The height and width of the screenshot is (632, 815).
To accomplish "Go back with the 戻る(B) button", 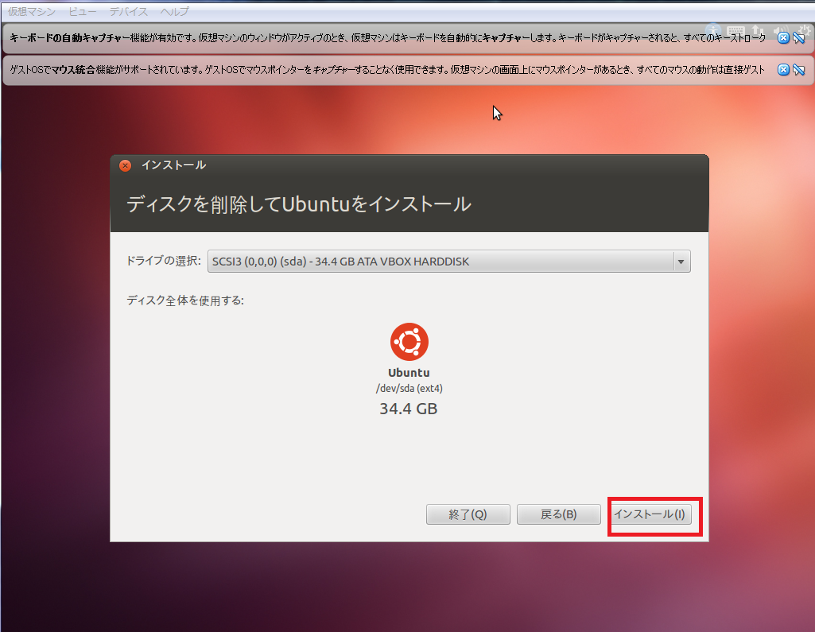I will [x=558, y=514].
